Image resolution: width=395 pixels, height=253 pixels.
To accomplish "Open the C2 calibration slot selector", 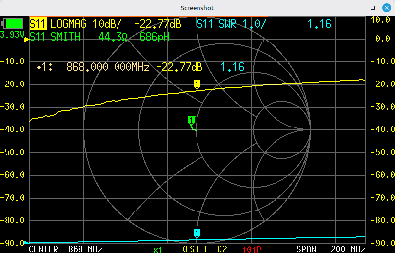I will coord(222,249).
